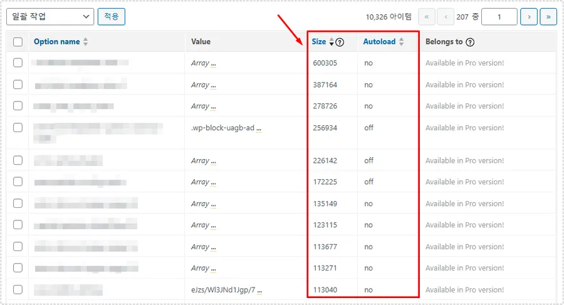Click the '207 중' total pages text

click(x=467, y=16)
